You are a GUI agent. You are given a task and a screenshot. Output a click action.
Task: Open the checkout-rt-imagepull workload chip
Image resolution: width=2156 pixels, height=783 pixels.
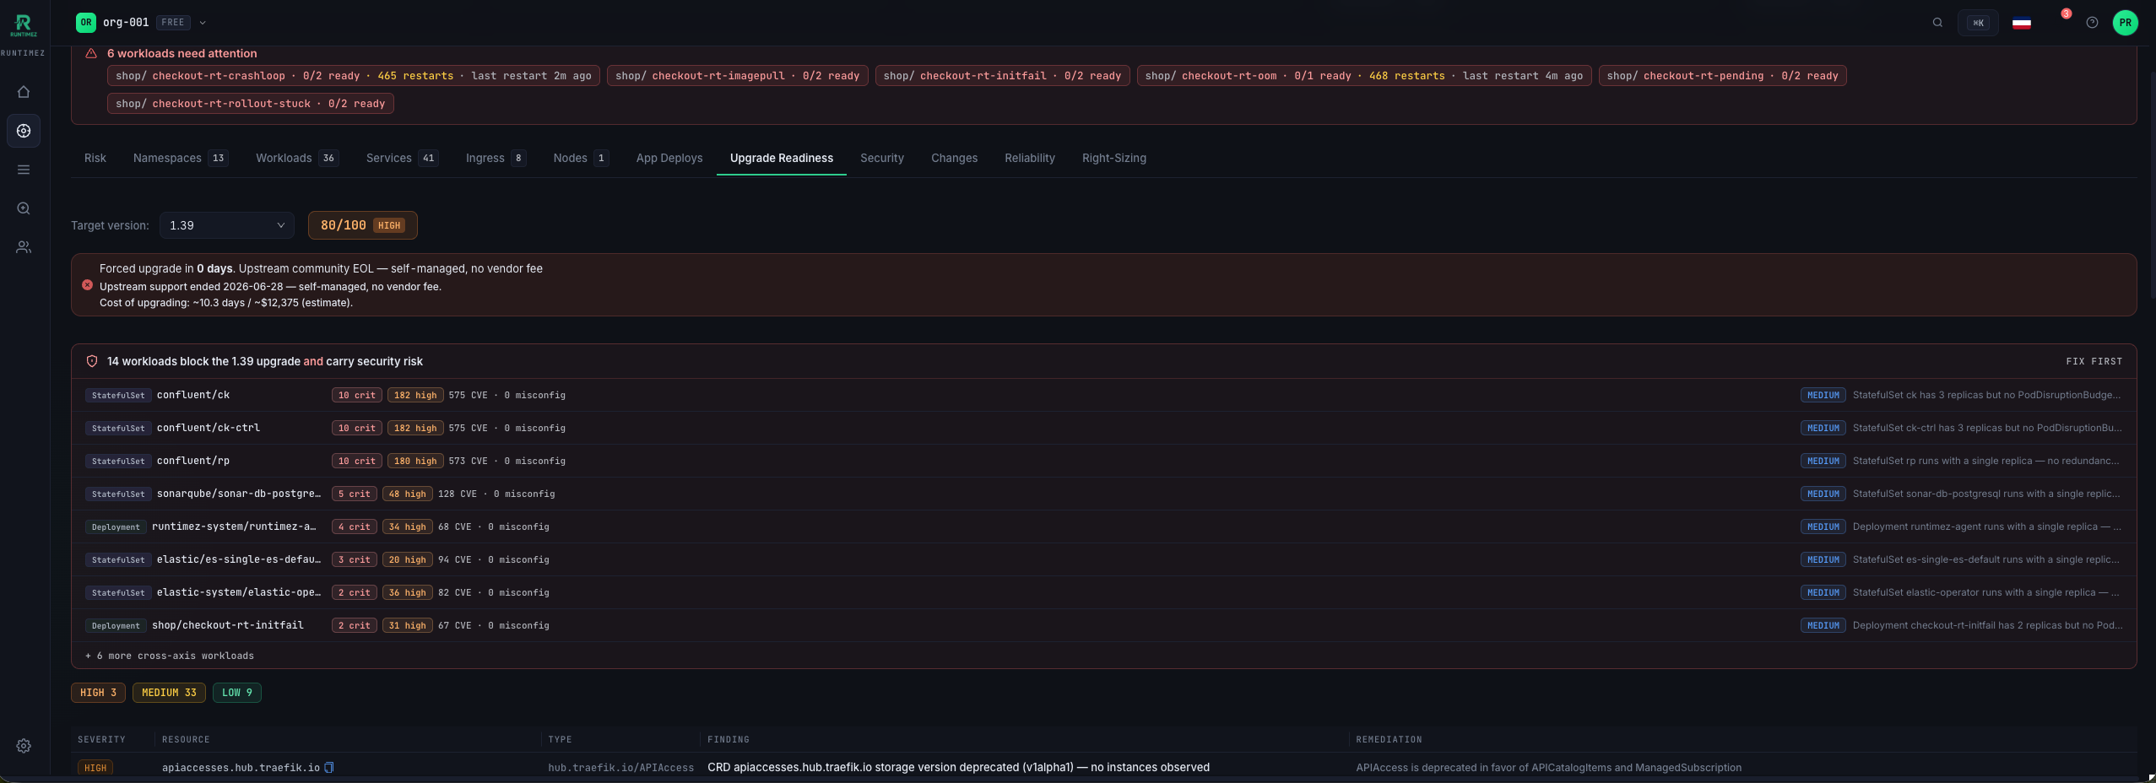(738, 76)
